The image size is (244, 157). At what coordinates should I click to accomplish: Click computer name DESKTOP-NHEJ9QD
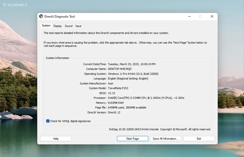120,69
